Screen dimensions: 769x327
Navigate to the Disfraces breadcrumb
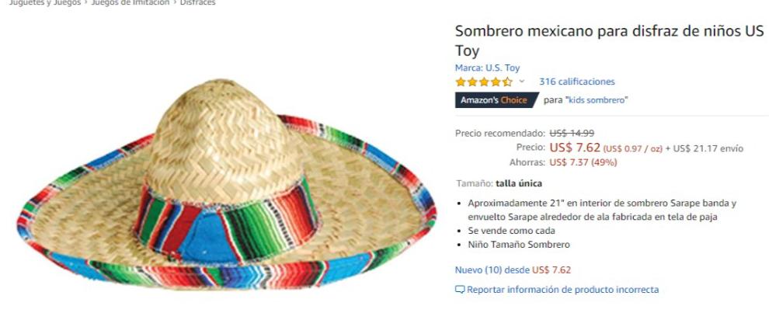pyautogui.click(x=198, y=2)
